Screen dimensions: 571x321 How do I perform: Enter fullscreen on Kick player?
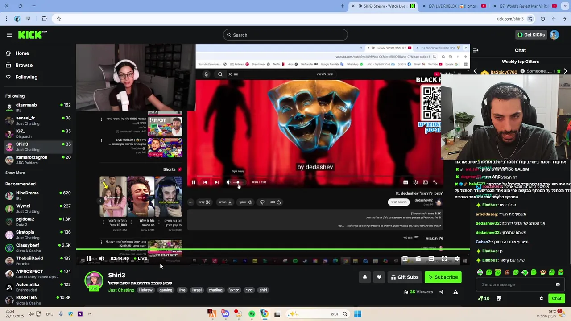click(x=444, y=259)
